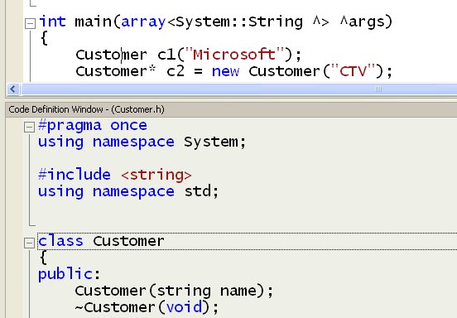Click the horizontal scrollbar left arrow
The image size is (457, 318).
[12, 89]
